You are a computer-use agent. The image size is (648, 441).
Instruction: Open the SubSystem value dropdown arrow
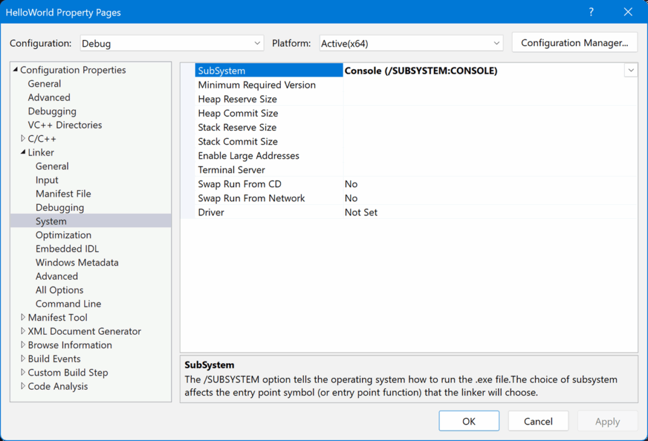point(630,71)
